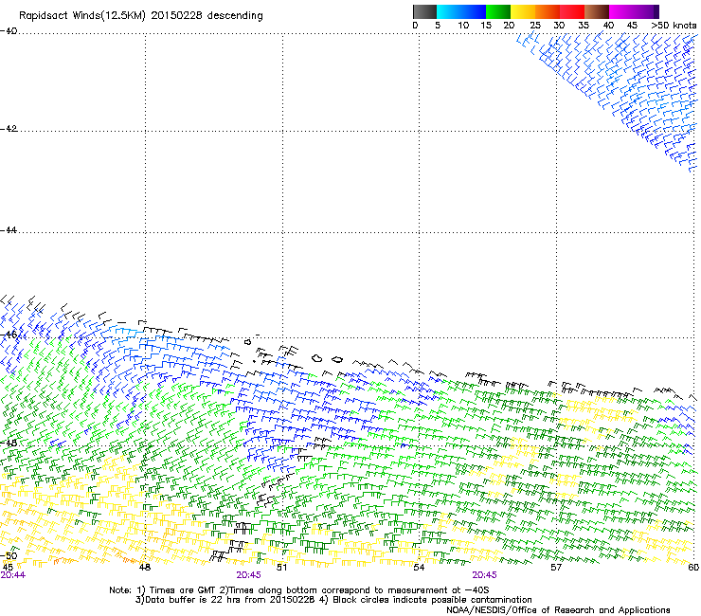Click the "20" legend scale label
Viewport: 701px width, 616px height.
coord(510,26)
